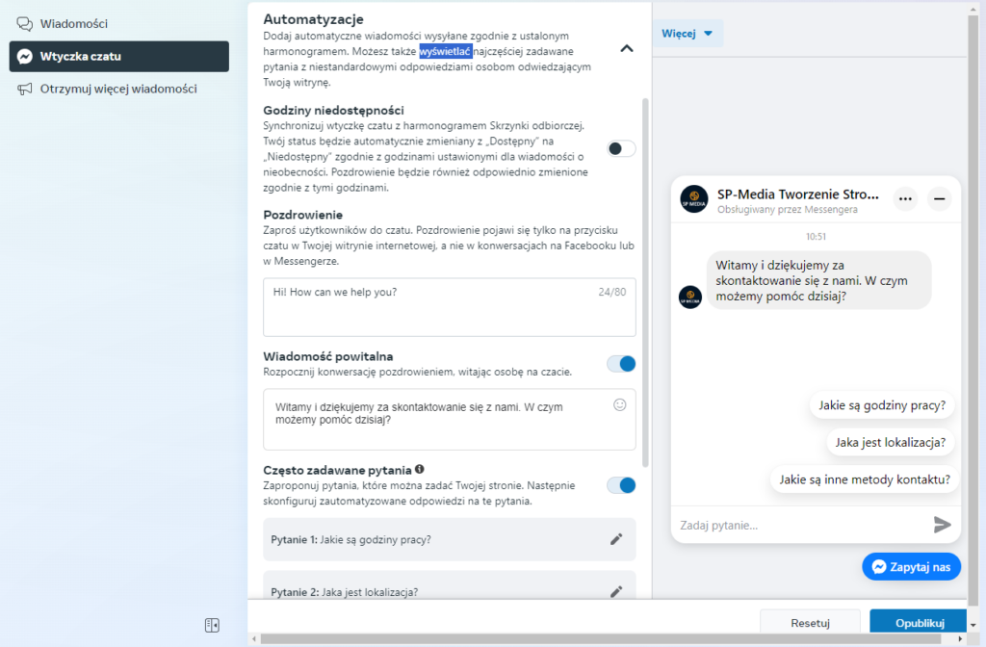Click SP-Media avatar in chat header
This screenshot has width=986, height=647.
click(x=693, y=199)
